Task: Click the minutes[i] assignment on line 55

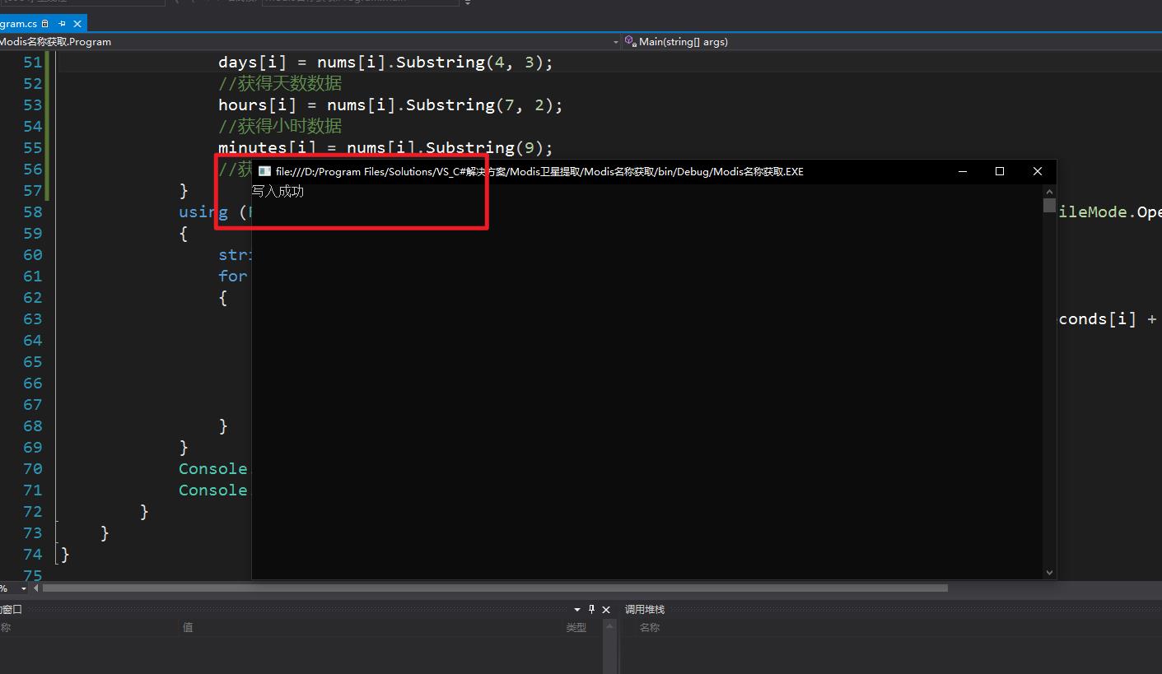Action: [x=385, y=148]
